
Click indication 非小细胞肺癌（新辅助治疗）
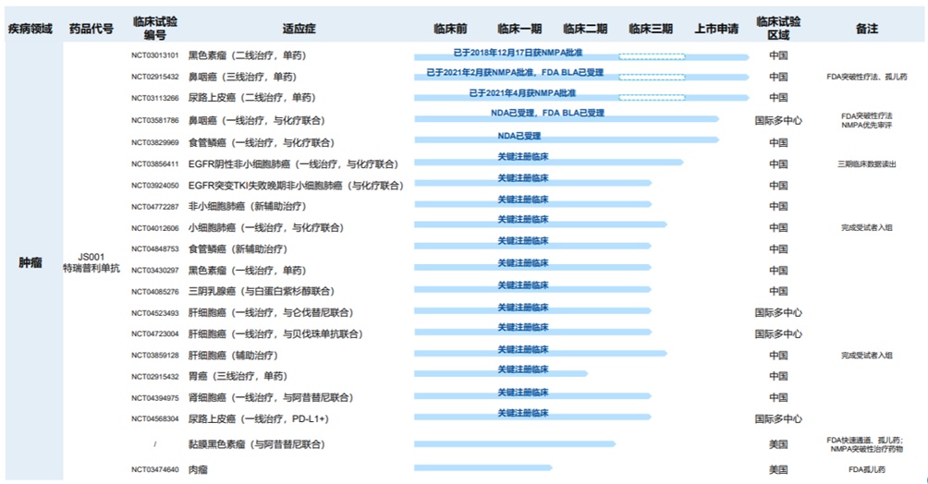[x=248, y=207]
